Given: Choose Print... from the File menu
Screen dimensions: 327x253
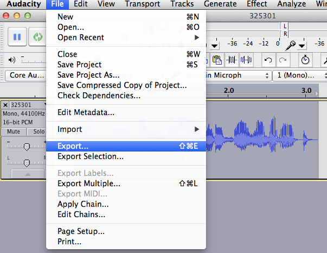Looking at the screenshot, I should 126,242.
